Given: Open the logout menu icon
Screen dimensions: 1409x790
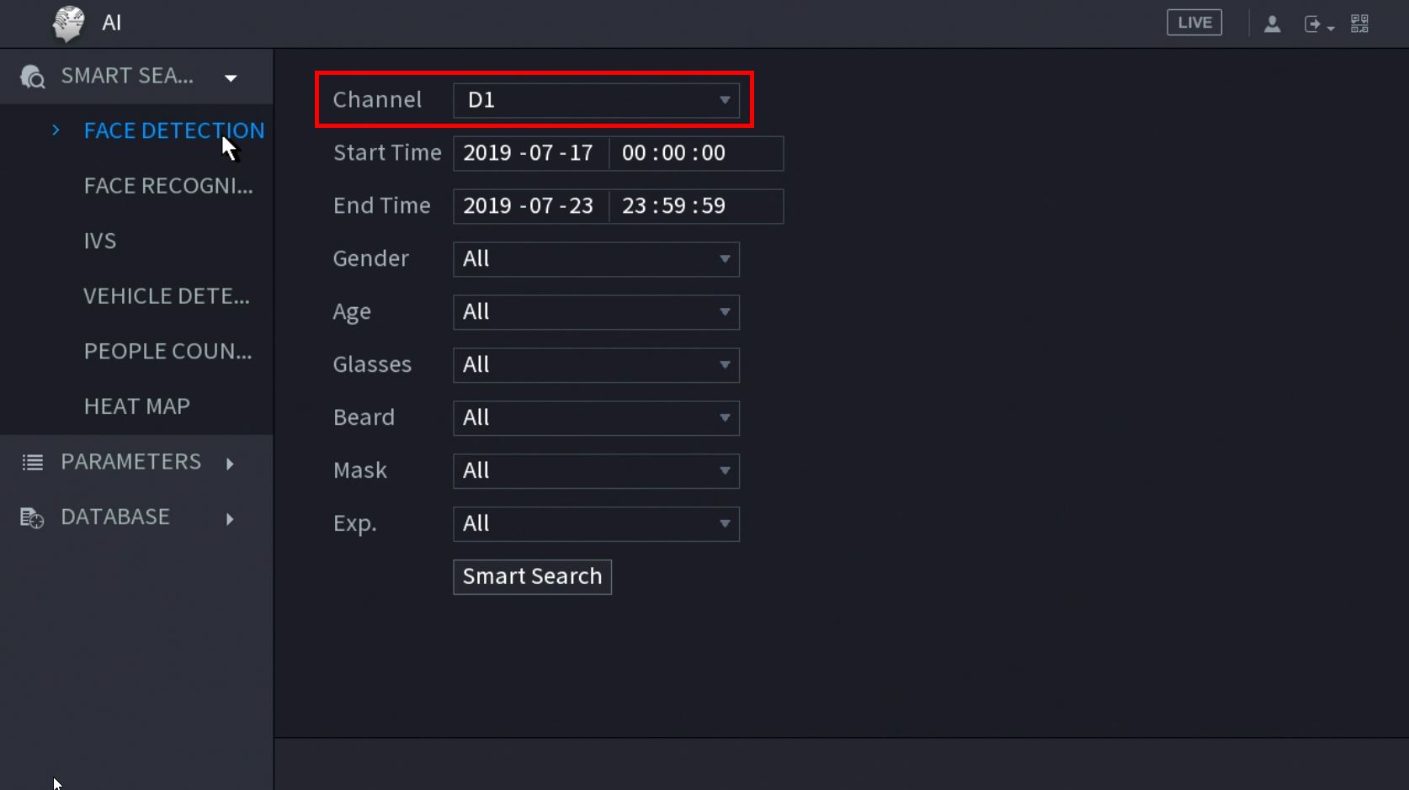Looking at the screenshot, I should coord(1316,24).
